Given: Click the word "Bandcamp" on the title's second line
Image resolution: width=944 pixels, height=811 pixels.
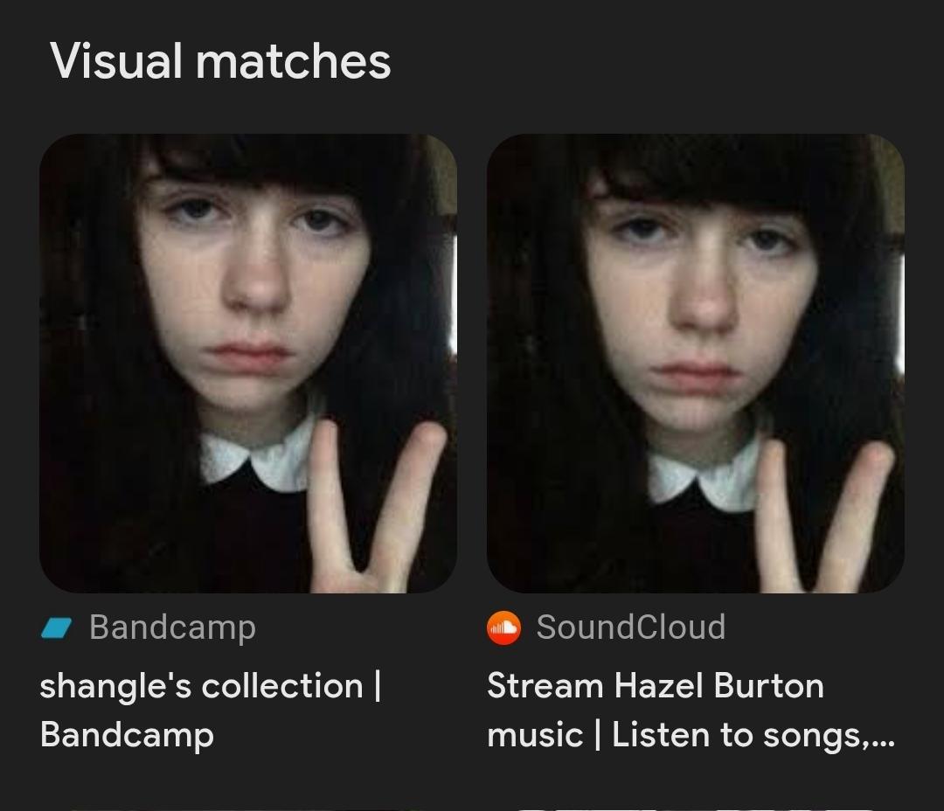Looking at the screenshot, I should [127, 735].
